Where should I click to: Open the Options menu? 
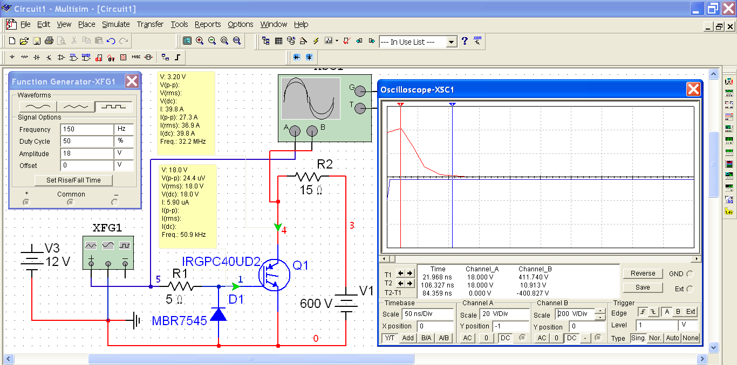tap(241, 24)
